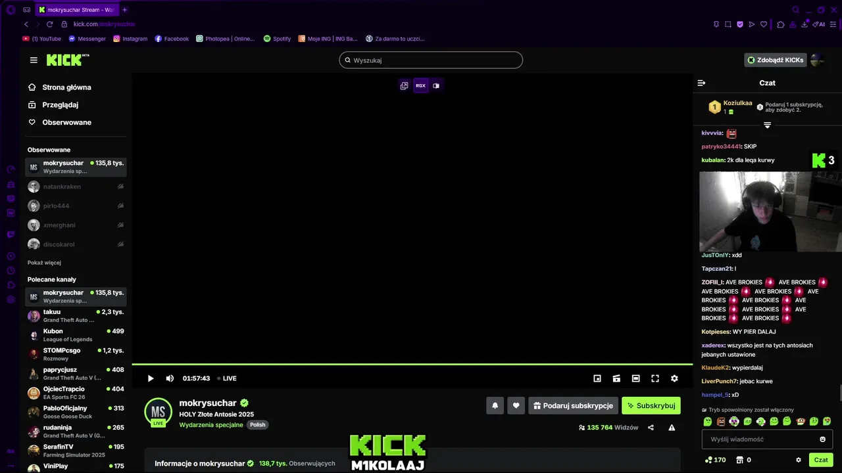Jump to LIVE in the player
Screen dimensions: 842x473
227,378
